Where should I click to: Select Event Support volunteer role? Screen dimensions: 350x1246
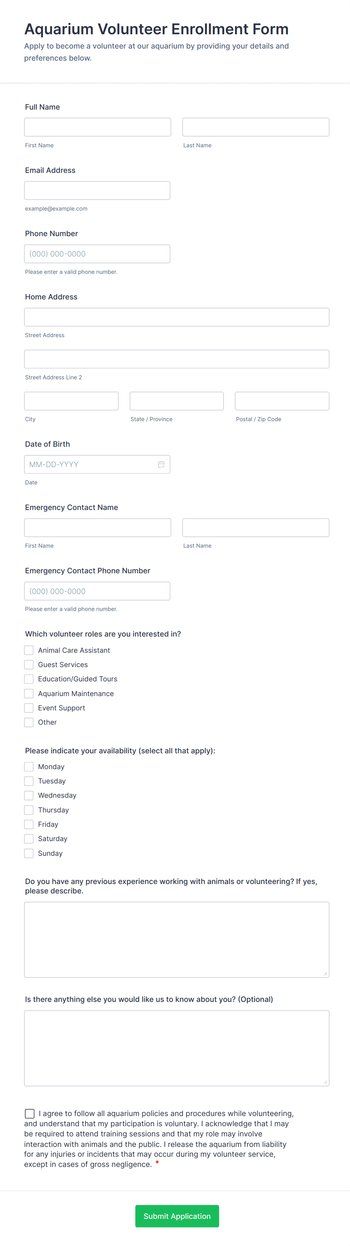tap(29, 708)
